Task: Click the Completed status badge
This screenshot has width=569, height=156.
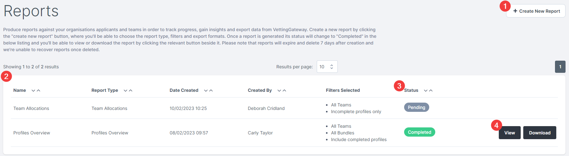Action: pos(419,132)
